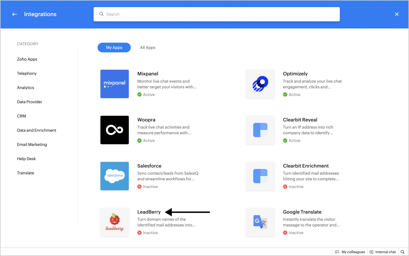Image resolution: width=409 pixels, height=256 pixels.
Task: Select the Email Marketing category
Action: coord(32,144)
